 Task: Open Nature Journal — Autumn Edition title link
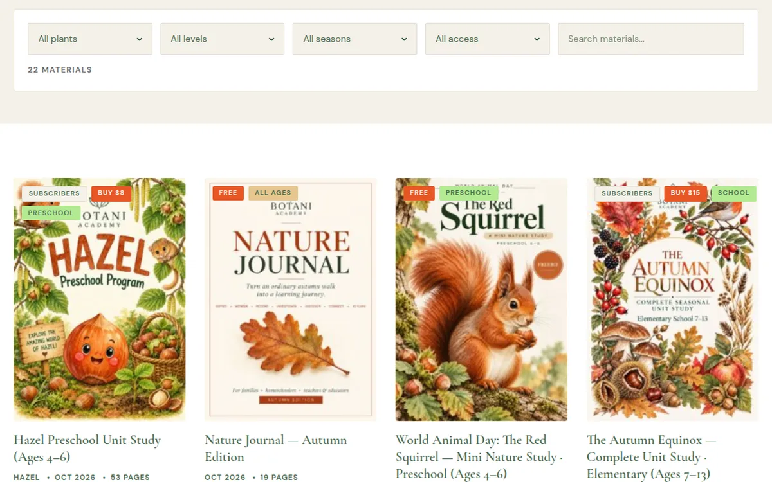tap(276, 449)
